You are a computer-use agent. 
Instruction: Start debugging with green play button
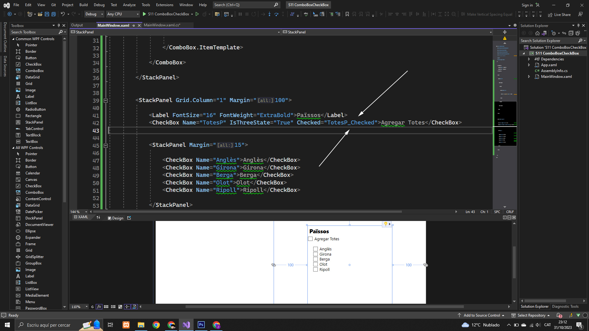coord(144,14)
